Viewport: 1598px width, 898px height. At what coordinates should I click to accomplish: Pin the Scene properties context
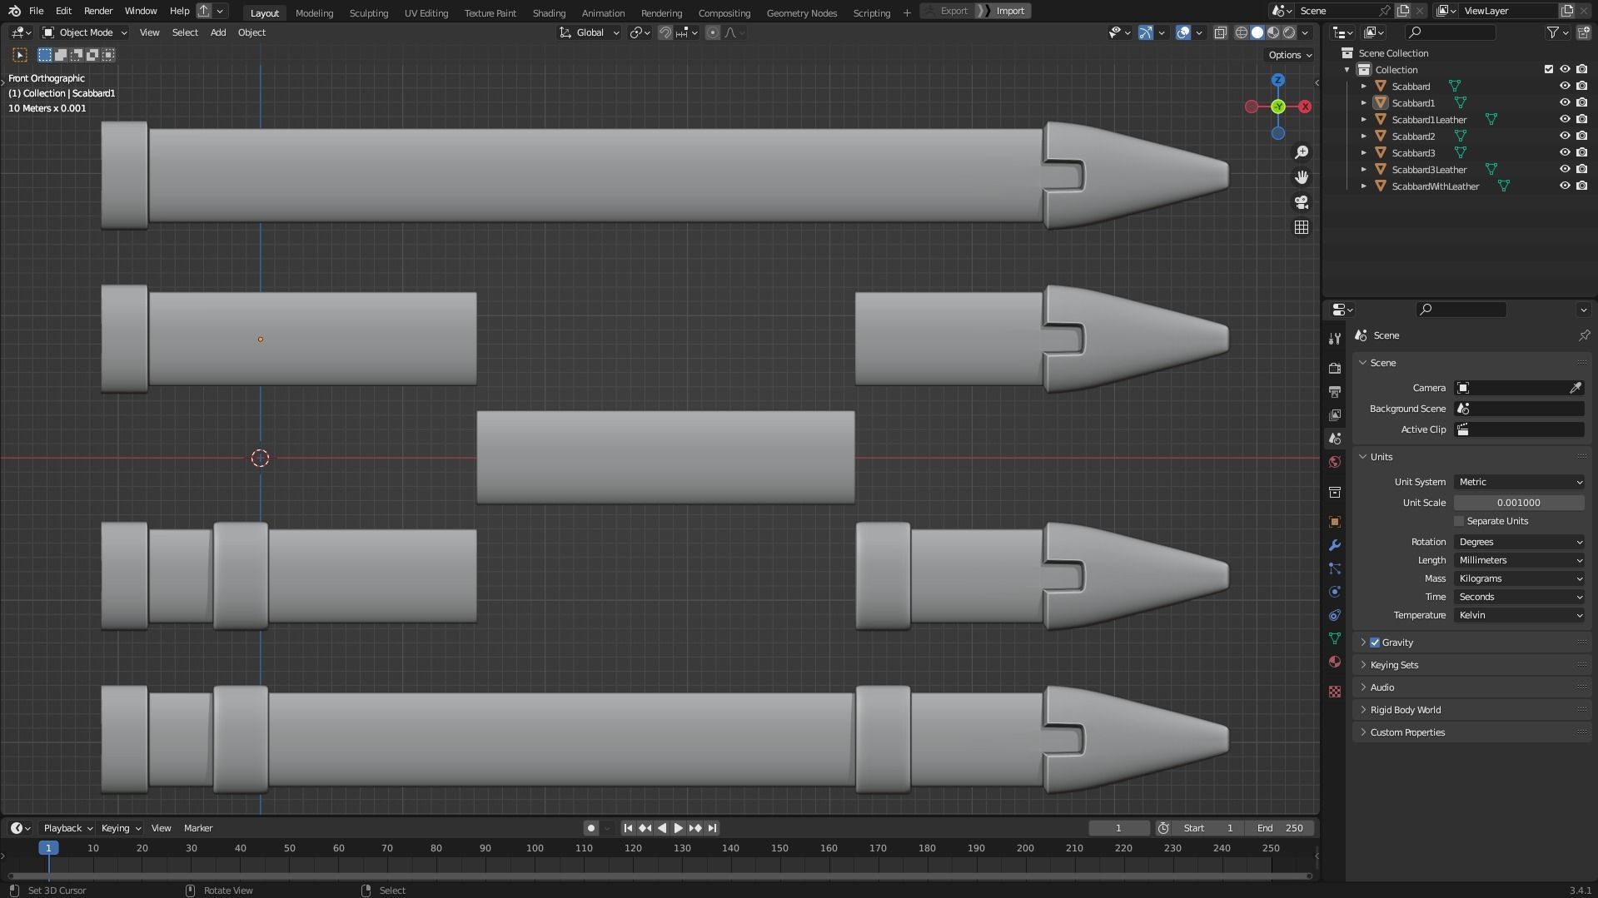tap(1583, 335)
